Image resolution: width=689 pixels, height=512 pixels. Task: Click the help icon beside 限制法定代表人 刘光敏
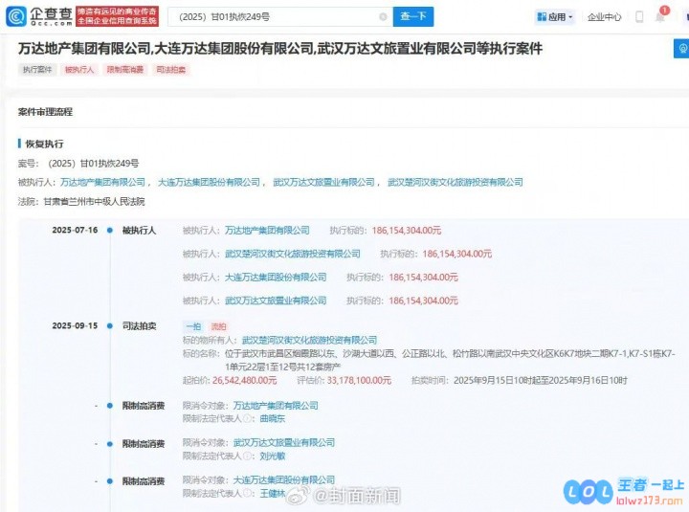pos(246,456)
